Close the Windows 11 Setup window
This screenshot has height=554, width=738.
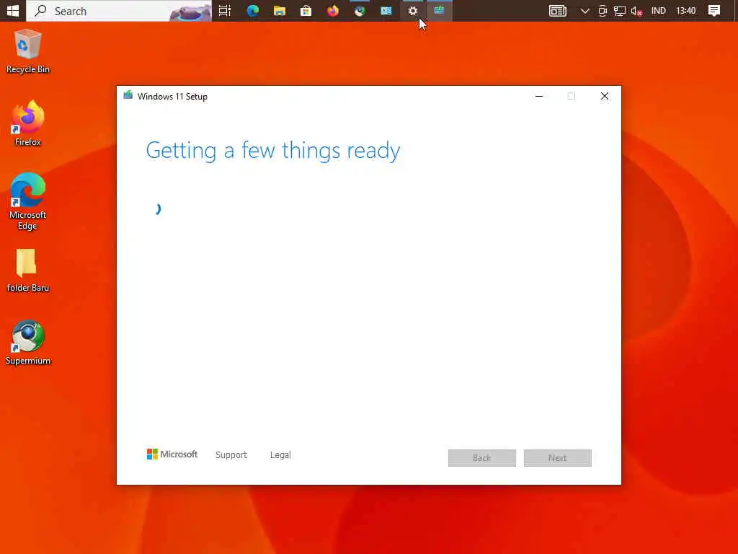coord(605,96)
